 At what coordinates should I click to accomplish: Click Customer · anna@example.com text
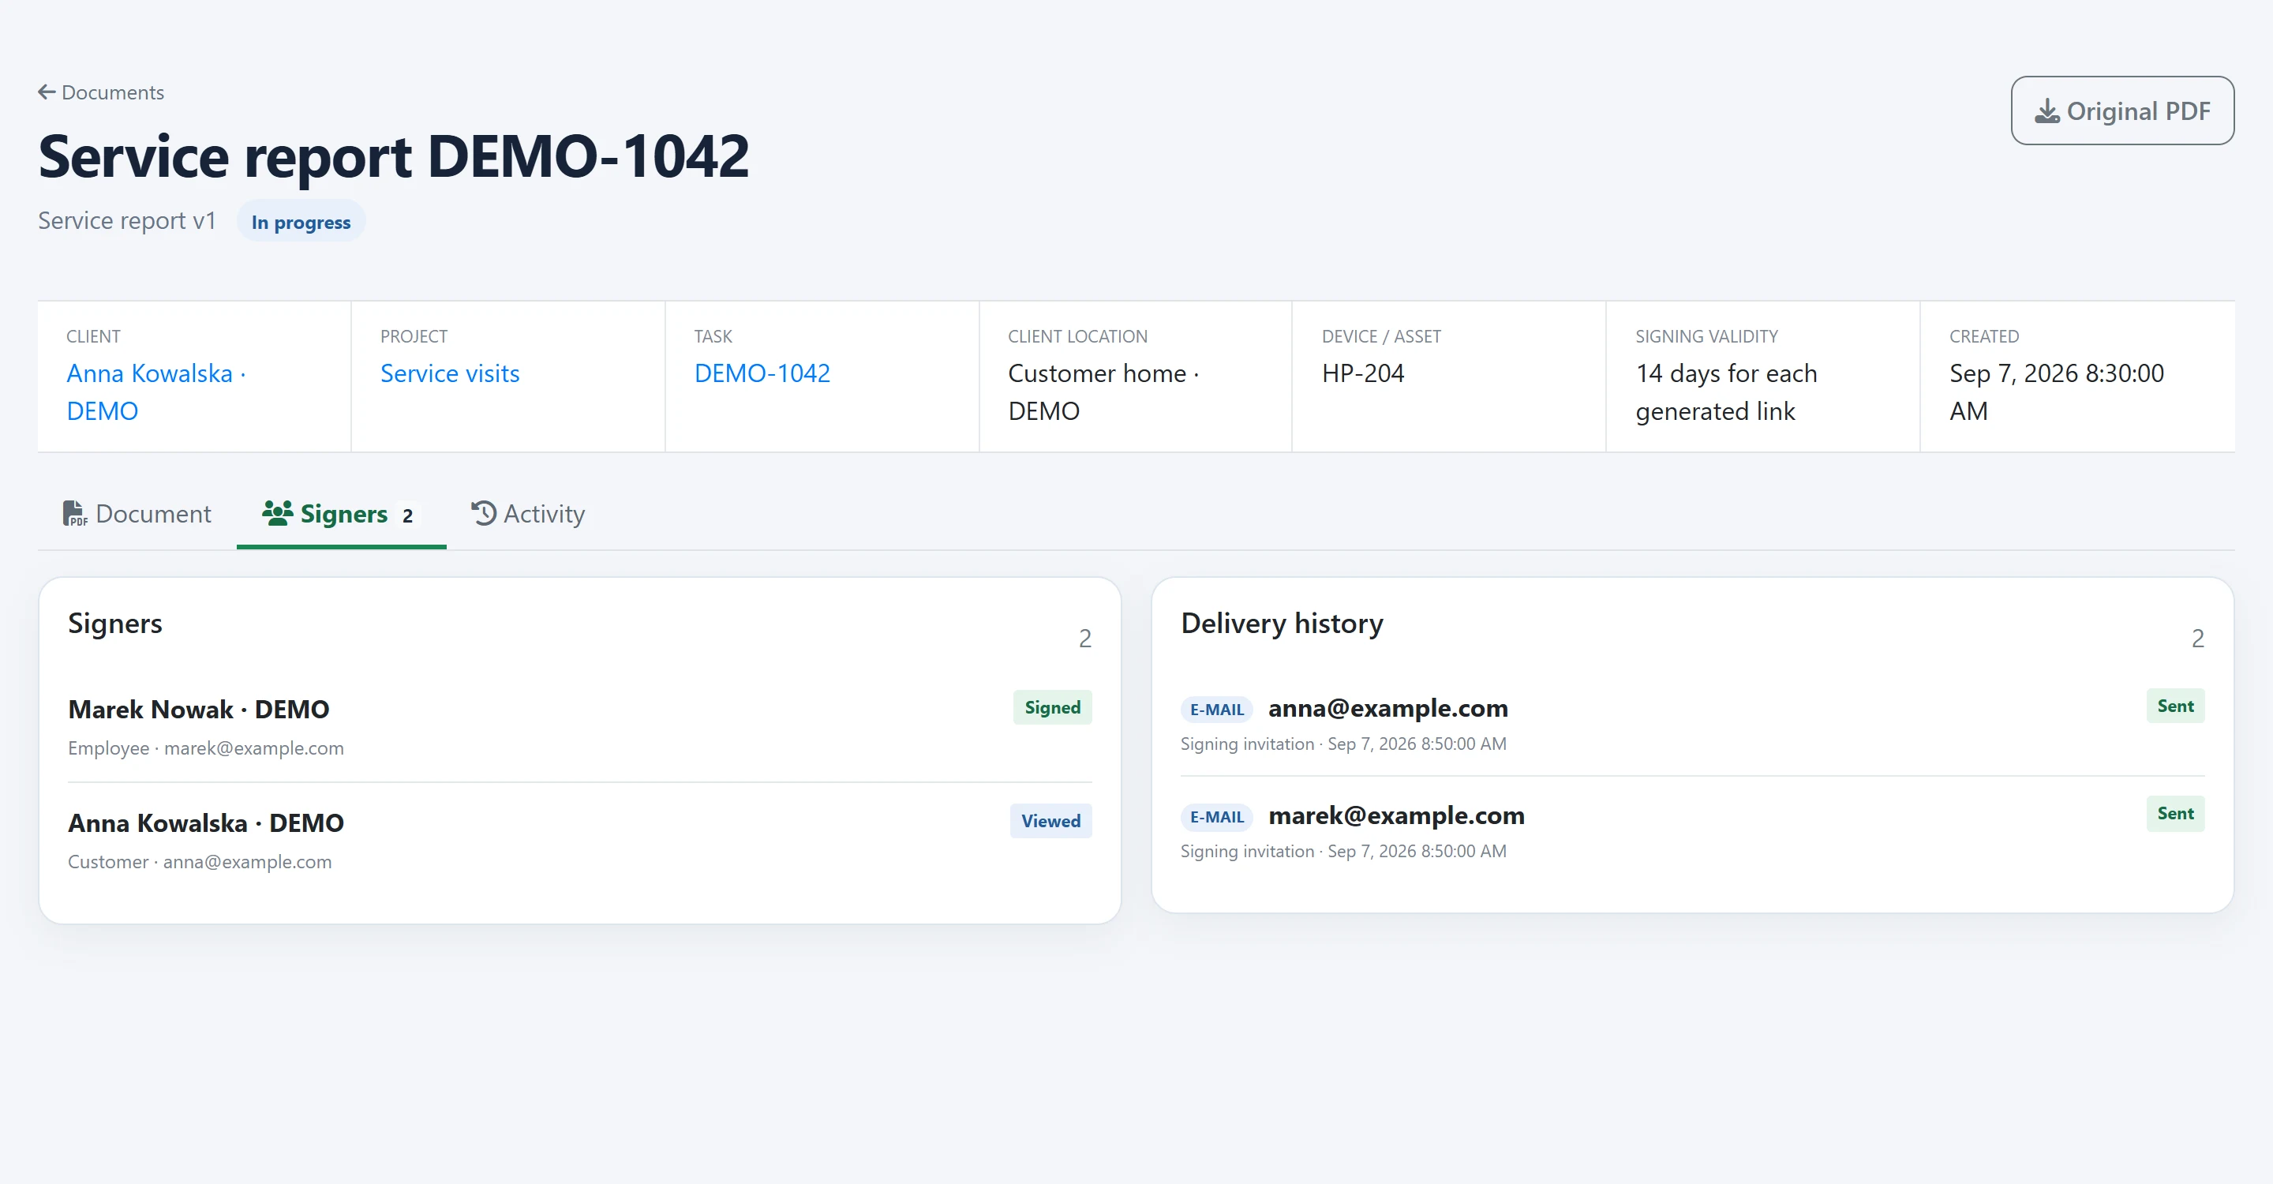pos(200,862)
